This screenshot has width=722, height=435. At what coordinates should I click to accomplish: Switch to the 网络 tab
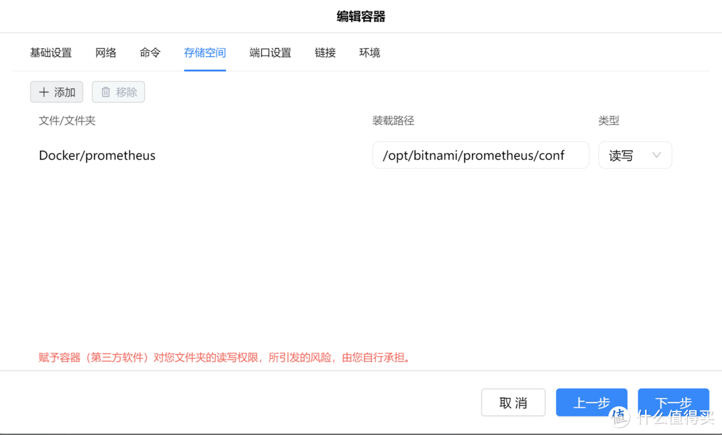(x=106, y=53)
